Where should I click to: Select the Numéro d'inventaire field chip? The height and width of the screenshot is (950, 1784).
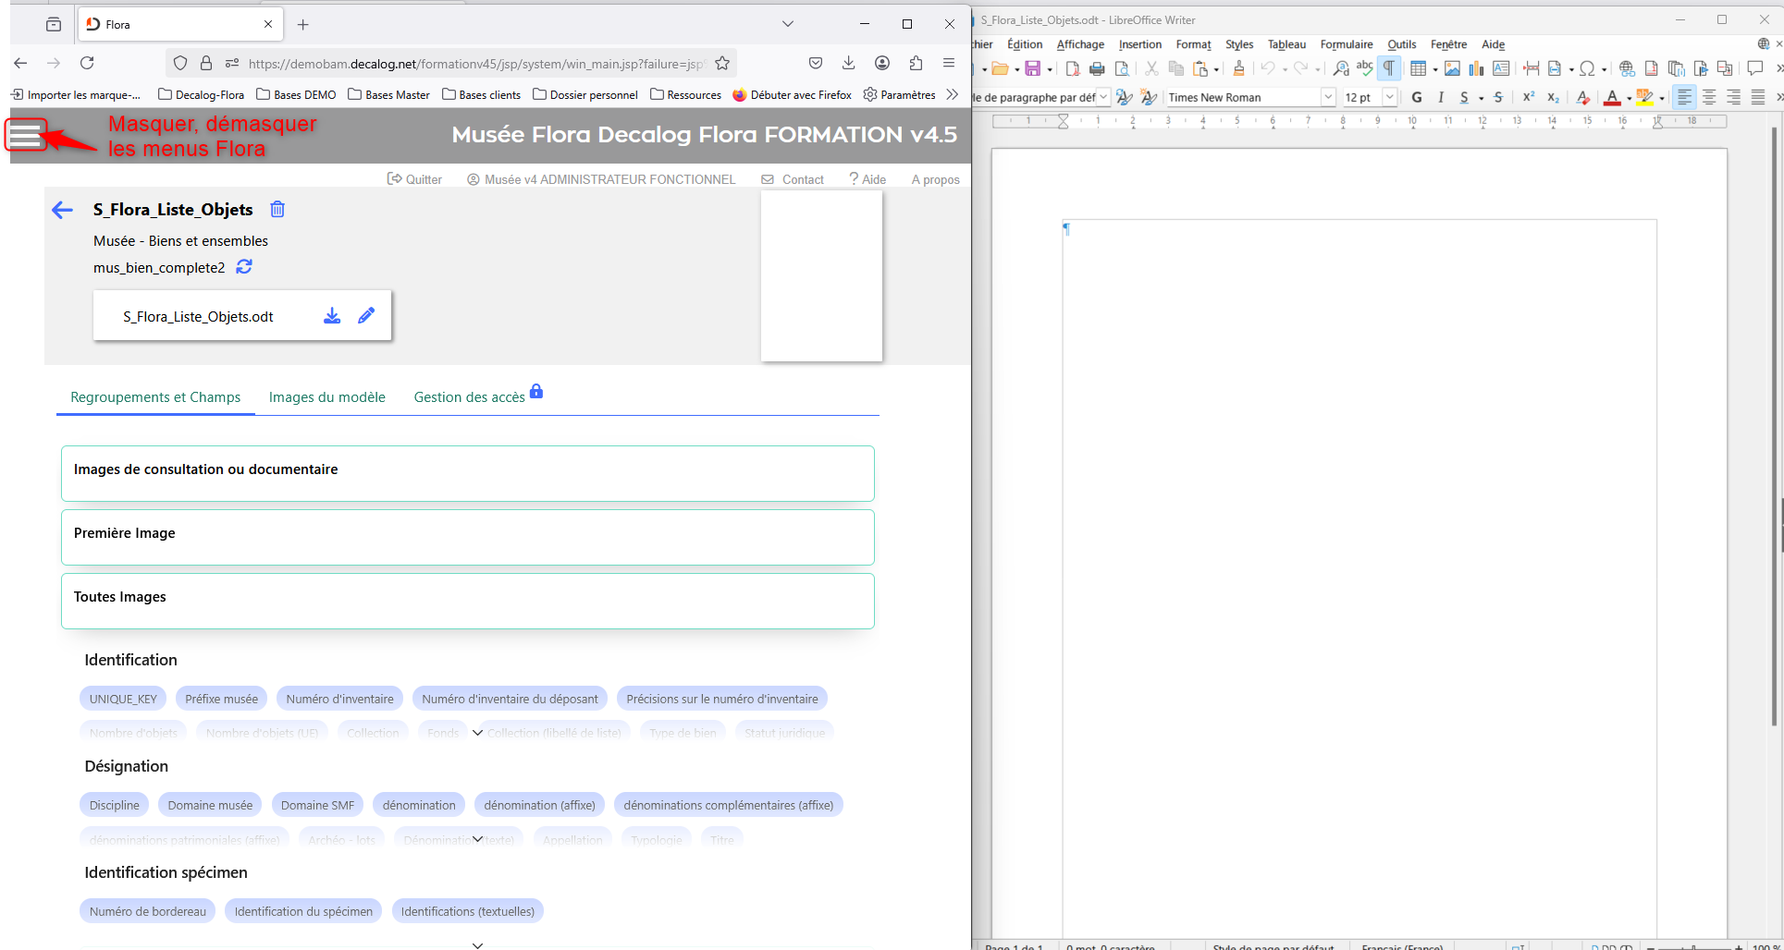click(339, 699)
